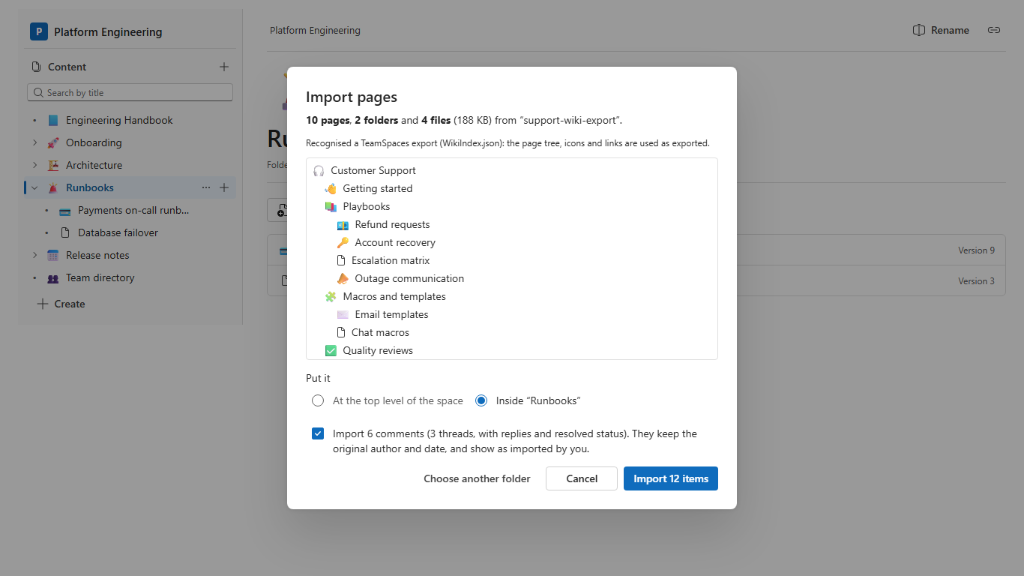Image resolution: width=1024 pixels, height=576 pixels.
Task: Click the money icon for Refund requests
Action: point(343,224)
